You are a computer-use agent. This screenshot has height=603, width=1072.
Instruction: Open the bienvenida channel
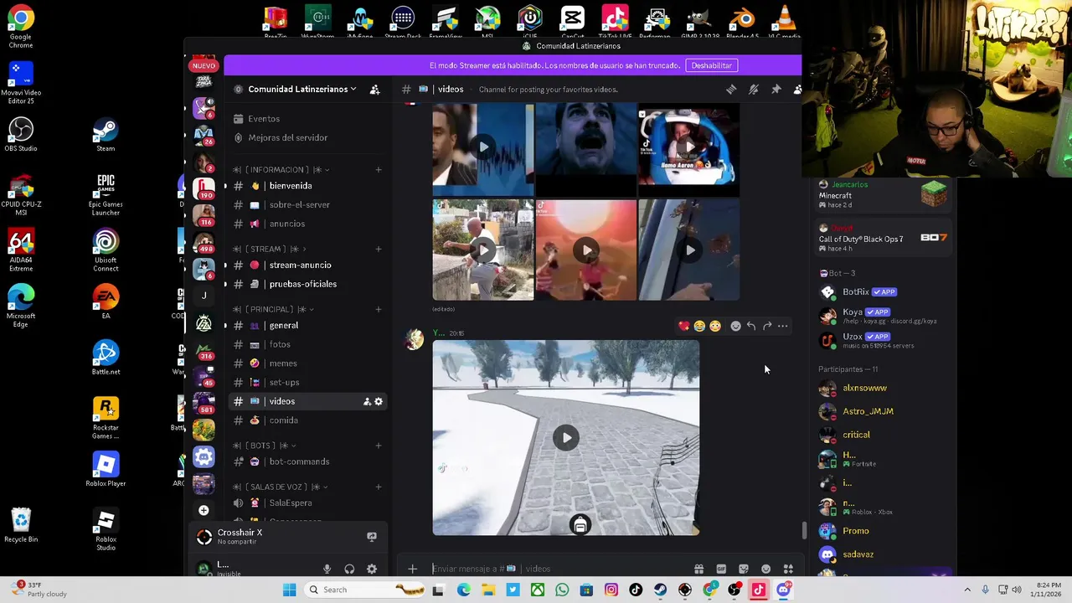(307, 186)
